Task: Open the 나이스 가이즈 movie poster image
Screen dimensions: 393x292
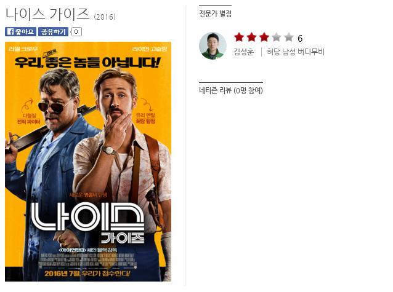Action: click(88, 162)
